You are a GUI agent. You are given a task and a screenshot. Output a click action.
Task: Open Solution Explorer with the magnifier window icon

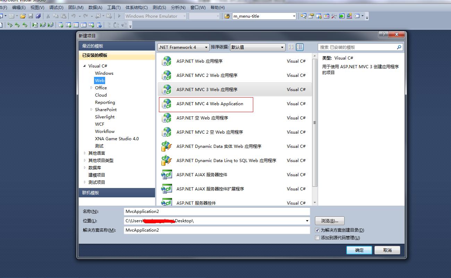point(304,16)
